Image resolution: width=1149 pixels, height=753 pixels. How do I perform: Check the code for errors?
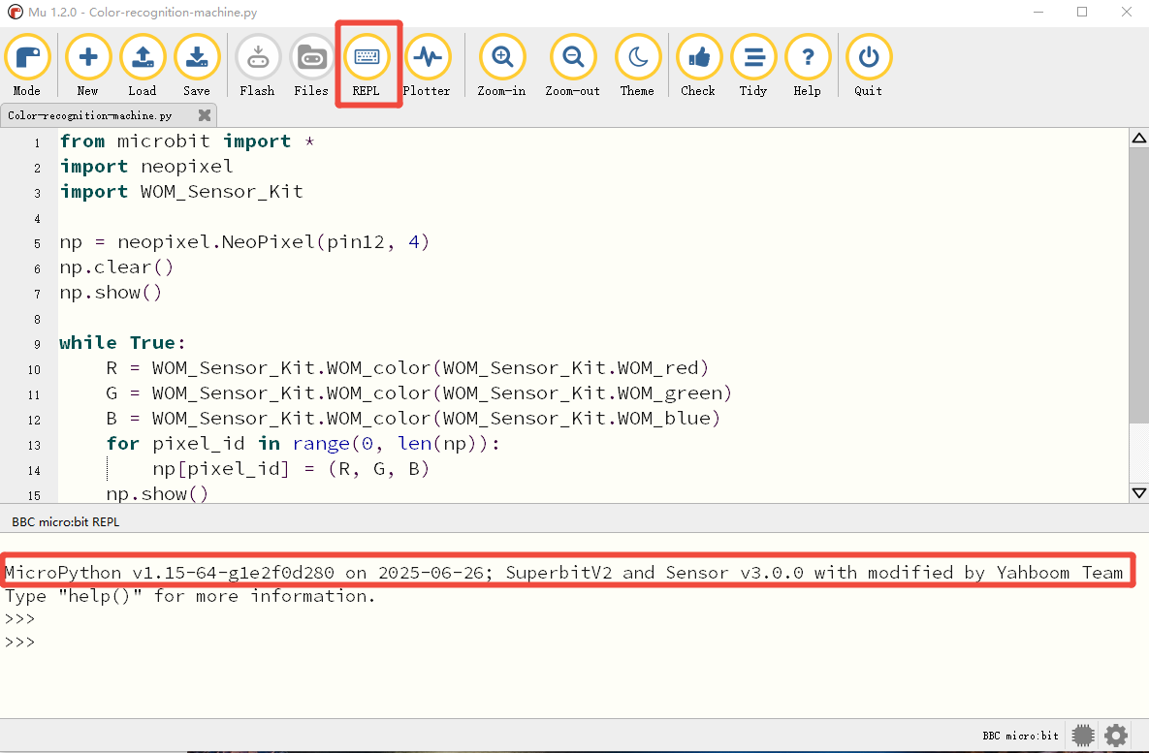[x=698, y=65]
